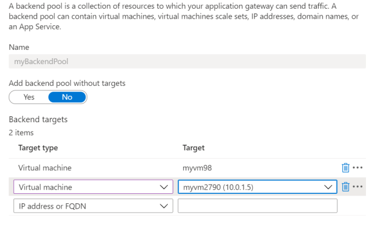Screen dimensions: 383x235
Task: Click the Add backend pool without targets label
Action: (x=67, y=83)
